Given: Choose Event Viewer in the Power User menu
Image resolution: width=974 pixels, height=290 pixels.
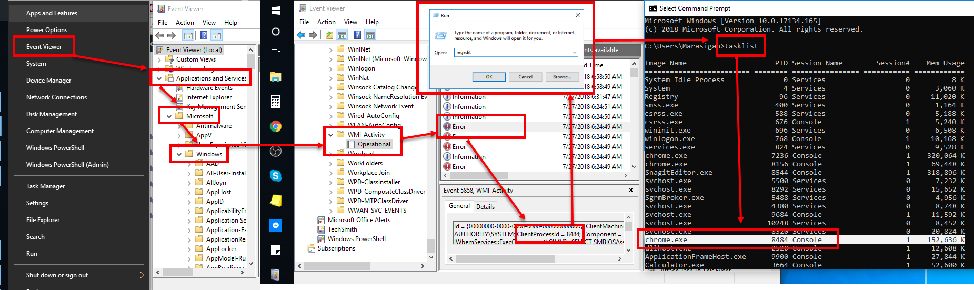Looking at the screenshot, I should coord(44,47).
